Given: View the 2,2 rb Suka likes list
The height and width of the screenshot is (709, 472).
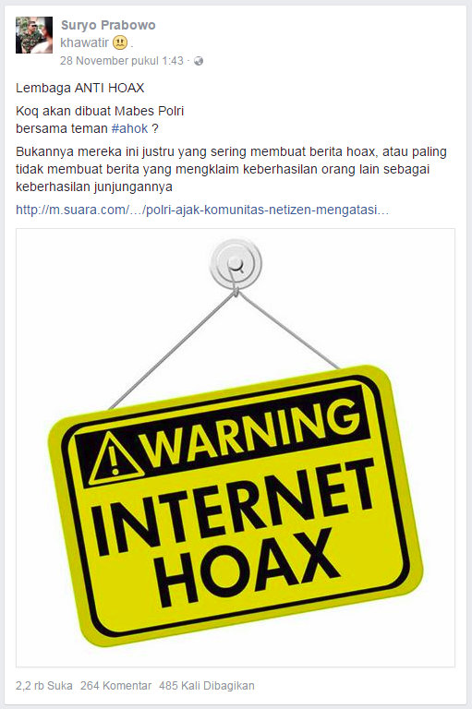Looking at the screenshot, I should click(x=44, y=686).
